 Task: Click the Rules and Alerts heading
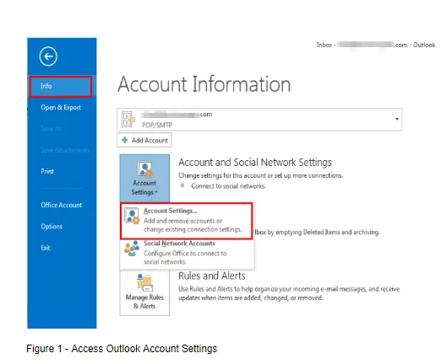pos(212,276)
